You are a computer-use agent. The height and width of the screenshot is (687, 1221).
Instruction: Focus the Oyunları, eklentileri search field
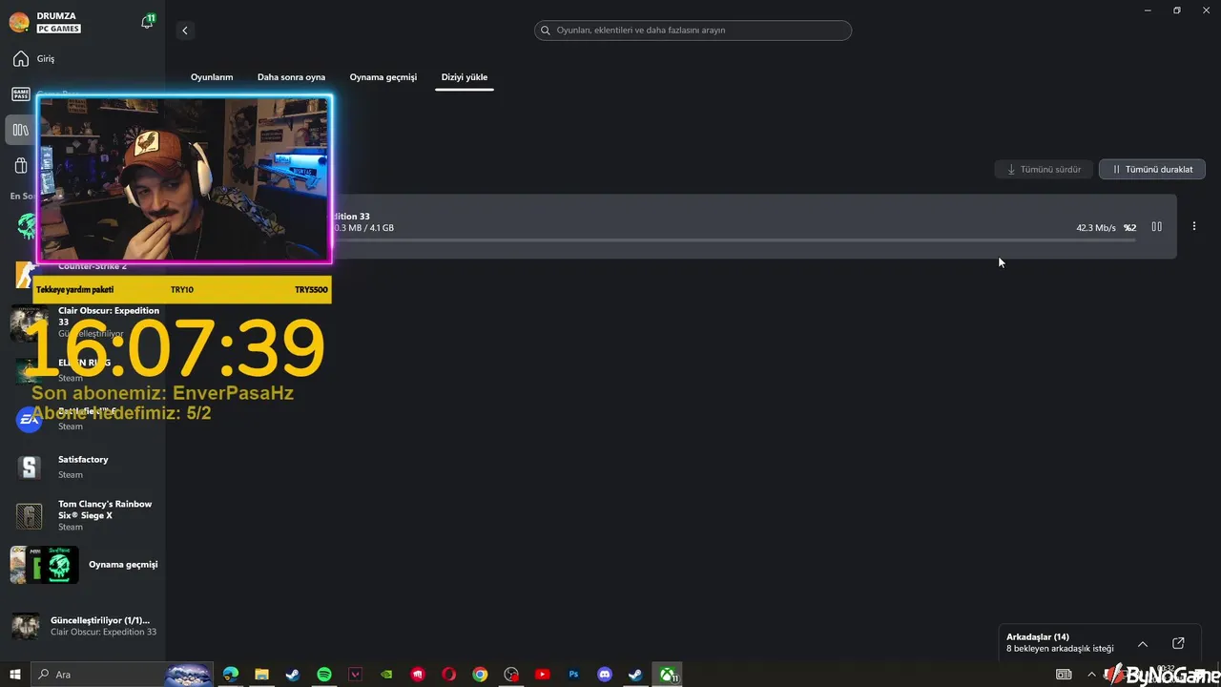pyautogui.click(x=693, y=31)
